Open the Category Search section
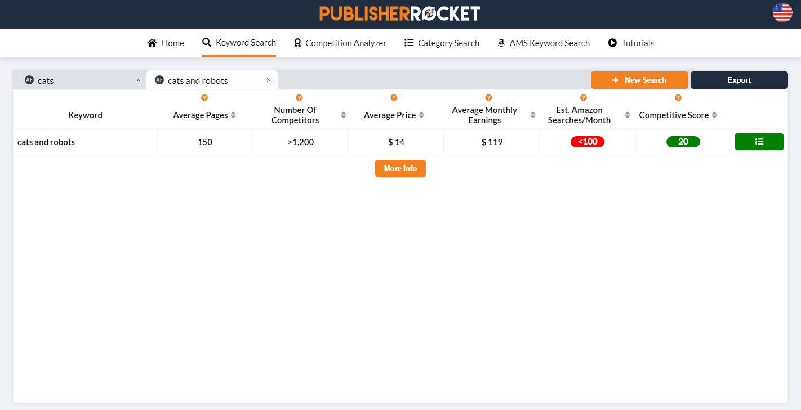 (442, 43)
